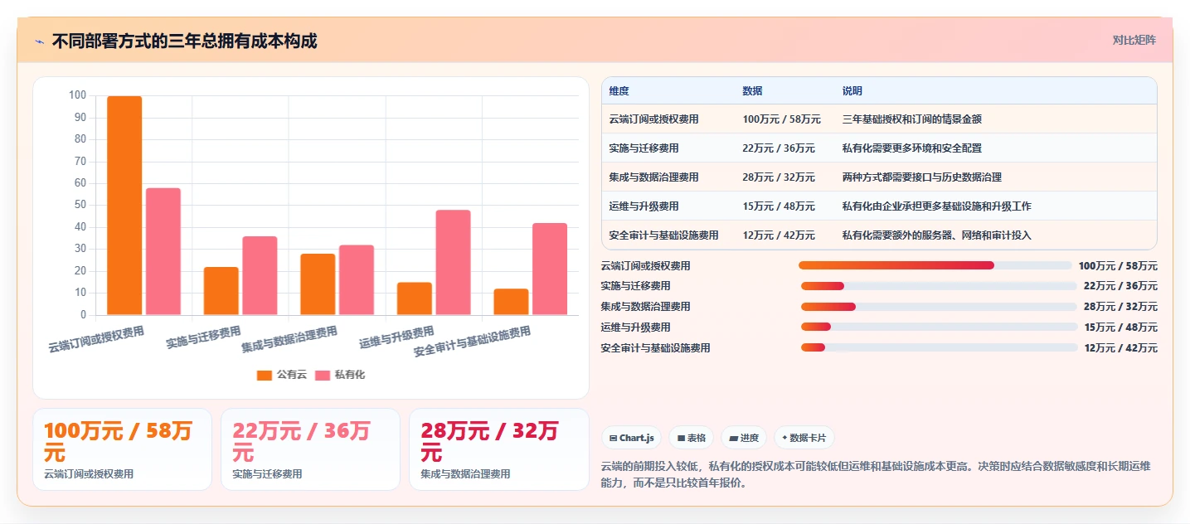Click the chart x-axis label 实施与迁移费用
The width and height of the screenshot is (1190, 524).
click(203, 337)
